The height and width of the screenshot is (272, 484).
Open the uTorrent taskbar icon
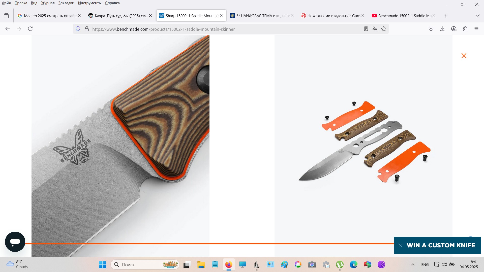point(340,265)
